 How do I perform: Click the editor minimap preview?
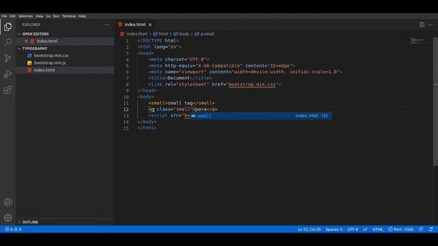(420, 42)
